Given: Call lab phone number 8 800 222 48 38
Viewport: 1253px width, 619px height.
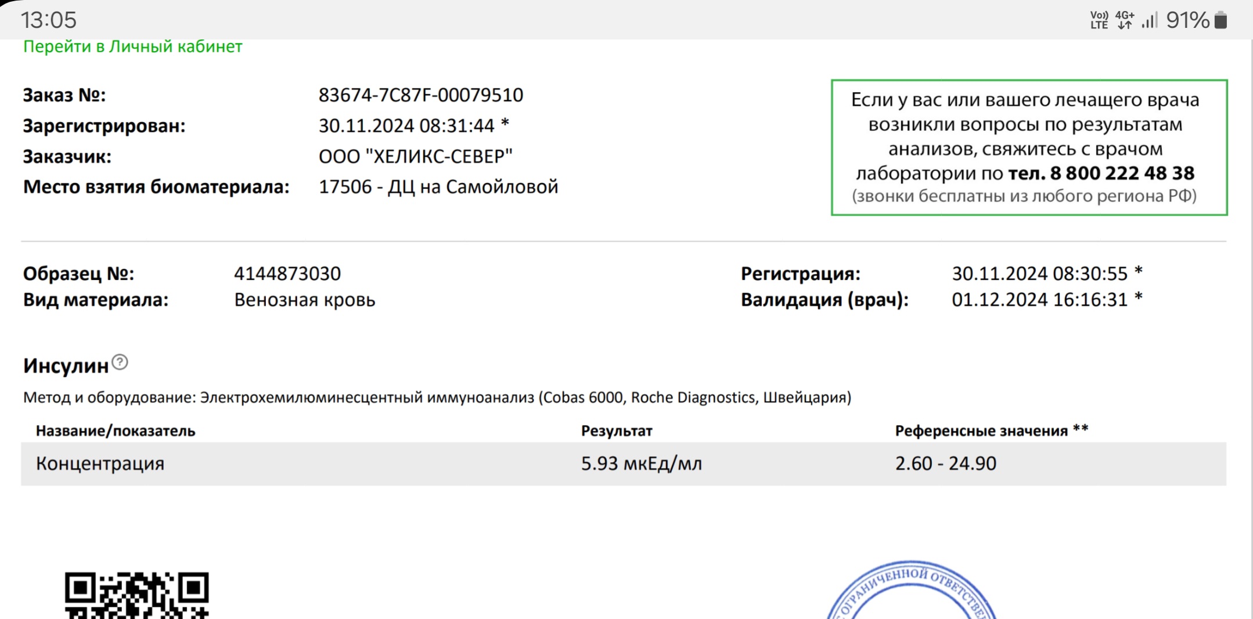Looking at the screenshot, I should [x=1101, y=173].
